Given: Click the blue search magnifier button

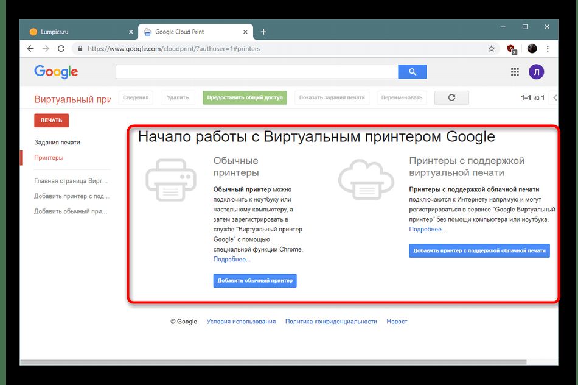Looking at the screenshot, I should 412,72.
